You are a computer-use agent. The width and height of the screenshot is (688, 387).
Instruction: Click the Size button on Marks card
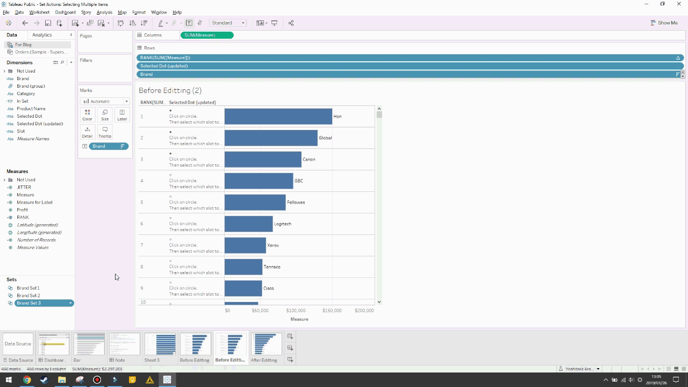pos(105,114)
